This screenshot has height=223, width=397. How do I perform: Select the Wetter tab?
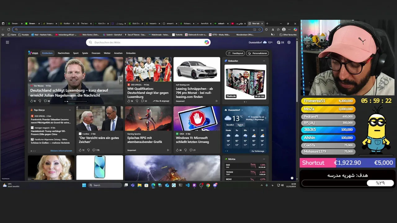click(x=107, y=53)
